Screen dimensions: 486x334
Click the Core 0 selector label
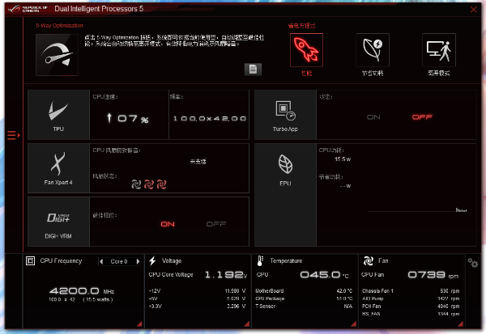119,261
